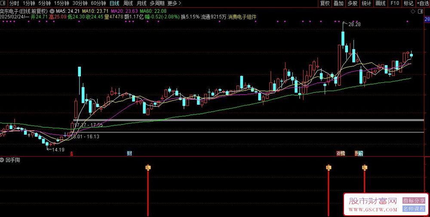
Task: Expand the MA indicator dropdown beside 奕东电子
Action: (52, 12)
